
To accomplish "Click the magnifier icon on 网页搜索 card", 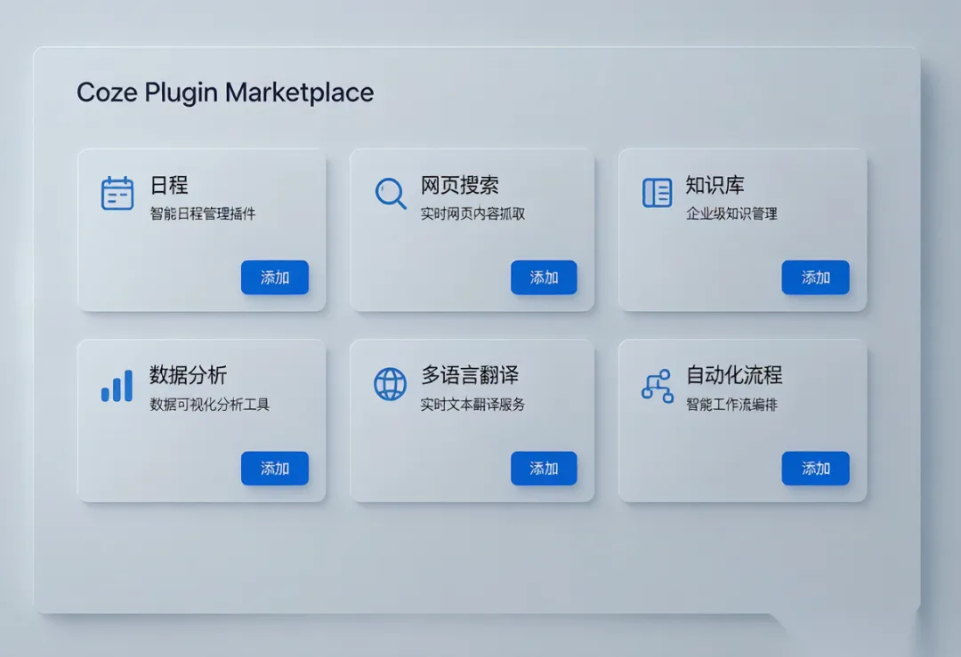I will click(391, 194).
